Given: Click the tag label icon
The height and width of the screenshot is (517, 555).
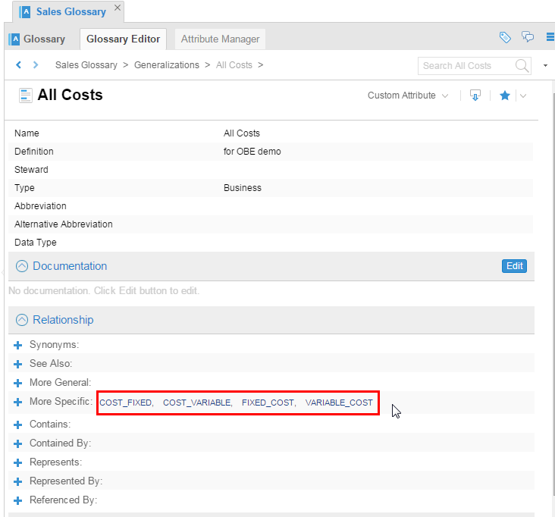Looking at the screenshot, I should [505, 37].
